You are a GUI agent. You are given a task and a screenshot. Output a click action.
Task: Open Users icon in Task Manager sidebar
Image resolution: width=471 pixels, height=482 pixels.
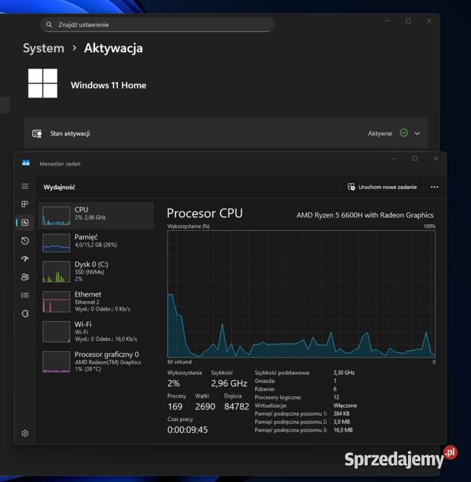click(25, 277)
